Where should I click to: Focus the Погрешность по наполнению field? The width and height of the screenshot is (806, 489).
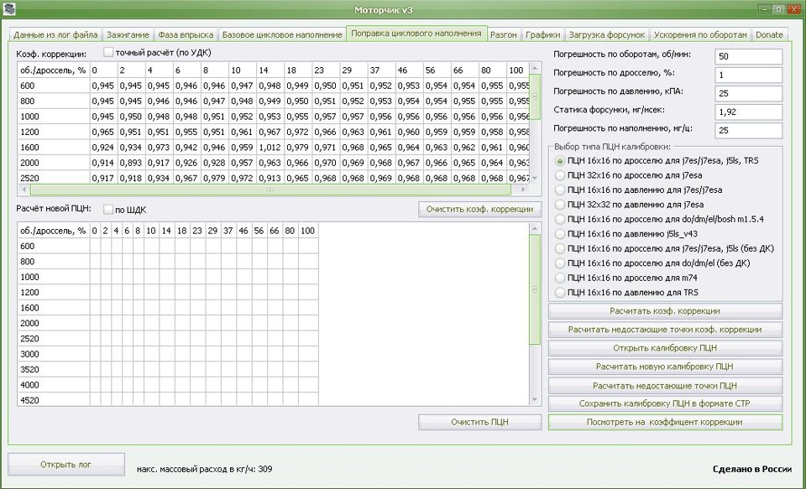point(748,131)
